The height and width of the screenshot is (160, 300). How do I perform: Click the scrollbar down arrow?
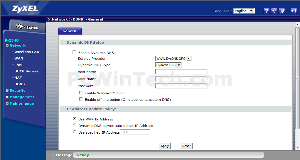click(298, 148)
